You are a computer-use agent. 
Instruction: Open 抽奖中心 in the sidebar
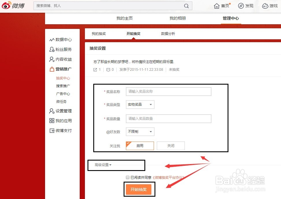click(x=63, y=78)
